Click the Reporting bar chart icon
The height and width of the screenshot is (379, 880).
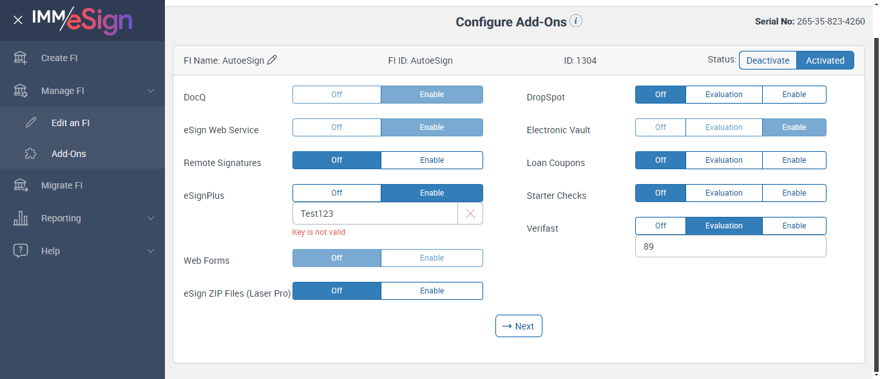click(21, 218)
